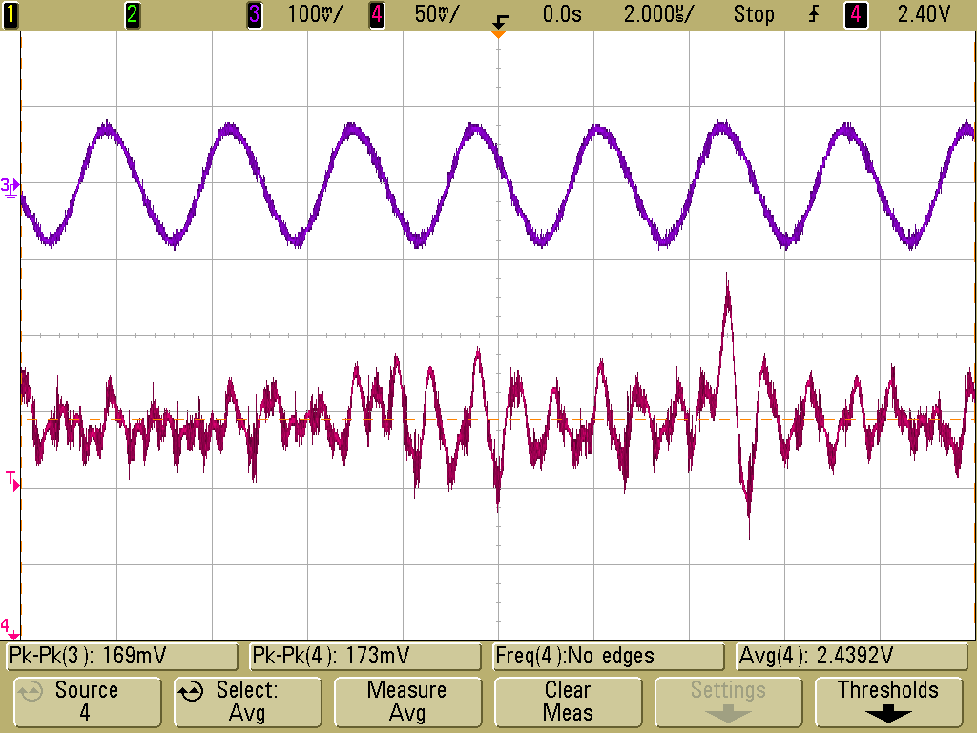Click the Freq(4): No edges readout
Image resolution: width=977 pixels, height=733 pixels.
click(608, 656)
